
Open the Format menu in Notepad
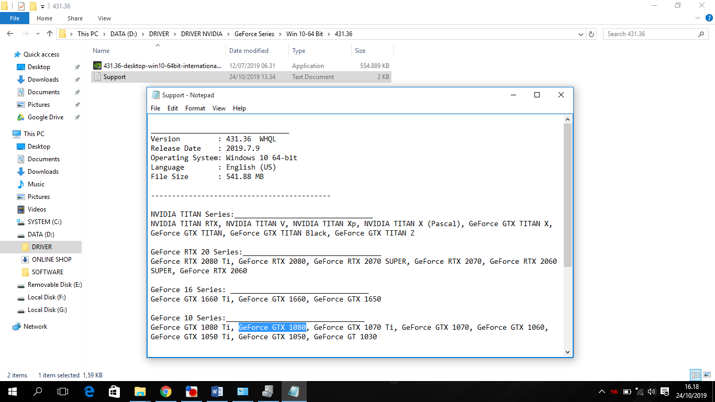pyautogui.click(x=195, y=108)
